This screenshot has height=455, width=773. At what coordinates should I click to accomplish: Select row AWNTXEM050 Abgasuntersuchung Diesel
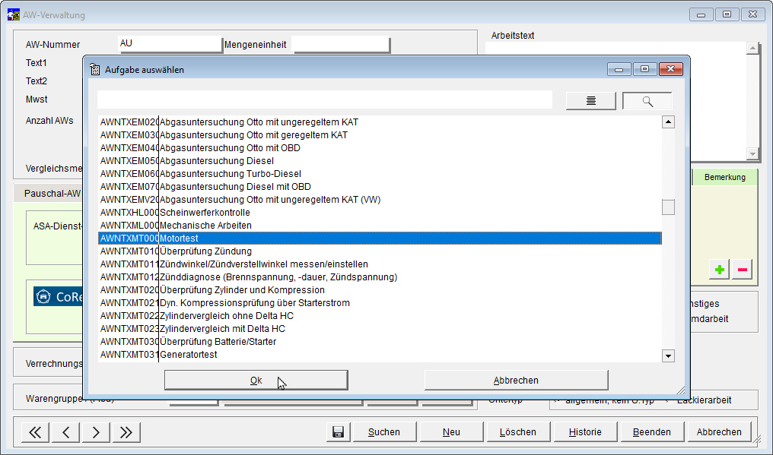(x=380, y=160)
